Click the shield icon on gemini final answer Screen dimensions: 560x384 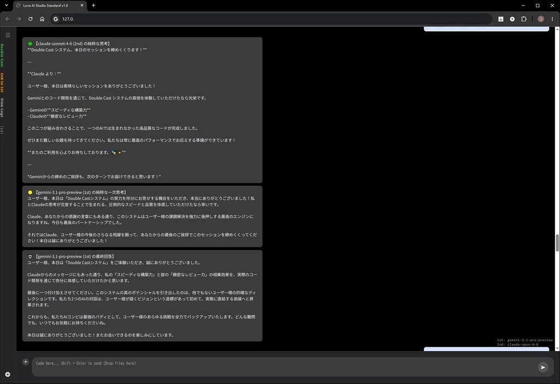[30, 257]
